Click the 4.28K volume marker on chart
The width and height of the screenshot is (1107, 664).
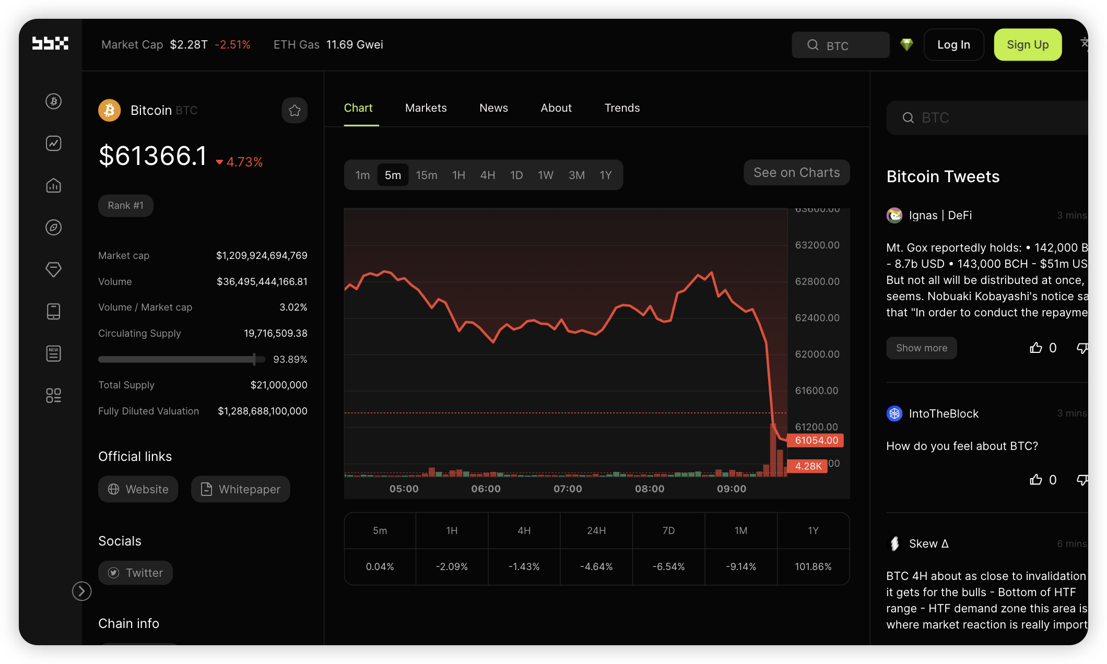[x=808, y=466]
